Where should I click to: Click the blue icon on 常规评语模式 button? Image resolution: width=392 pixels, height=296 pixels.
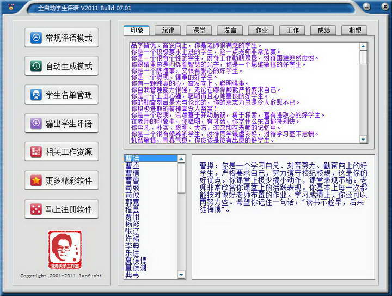(36, 38)
